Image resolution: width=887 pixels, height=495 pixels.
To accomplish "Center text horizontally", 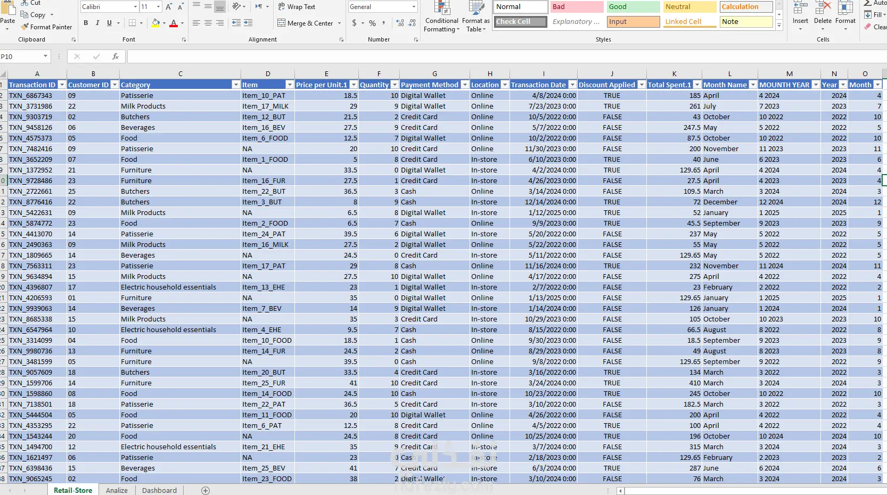I will coord(208,23).
